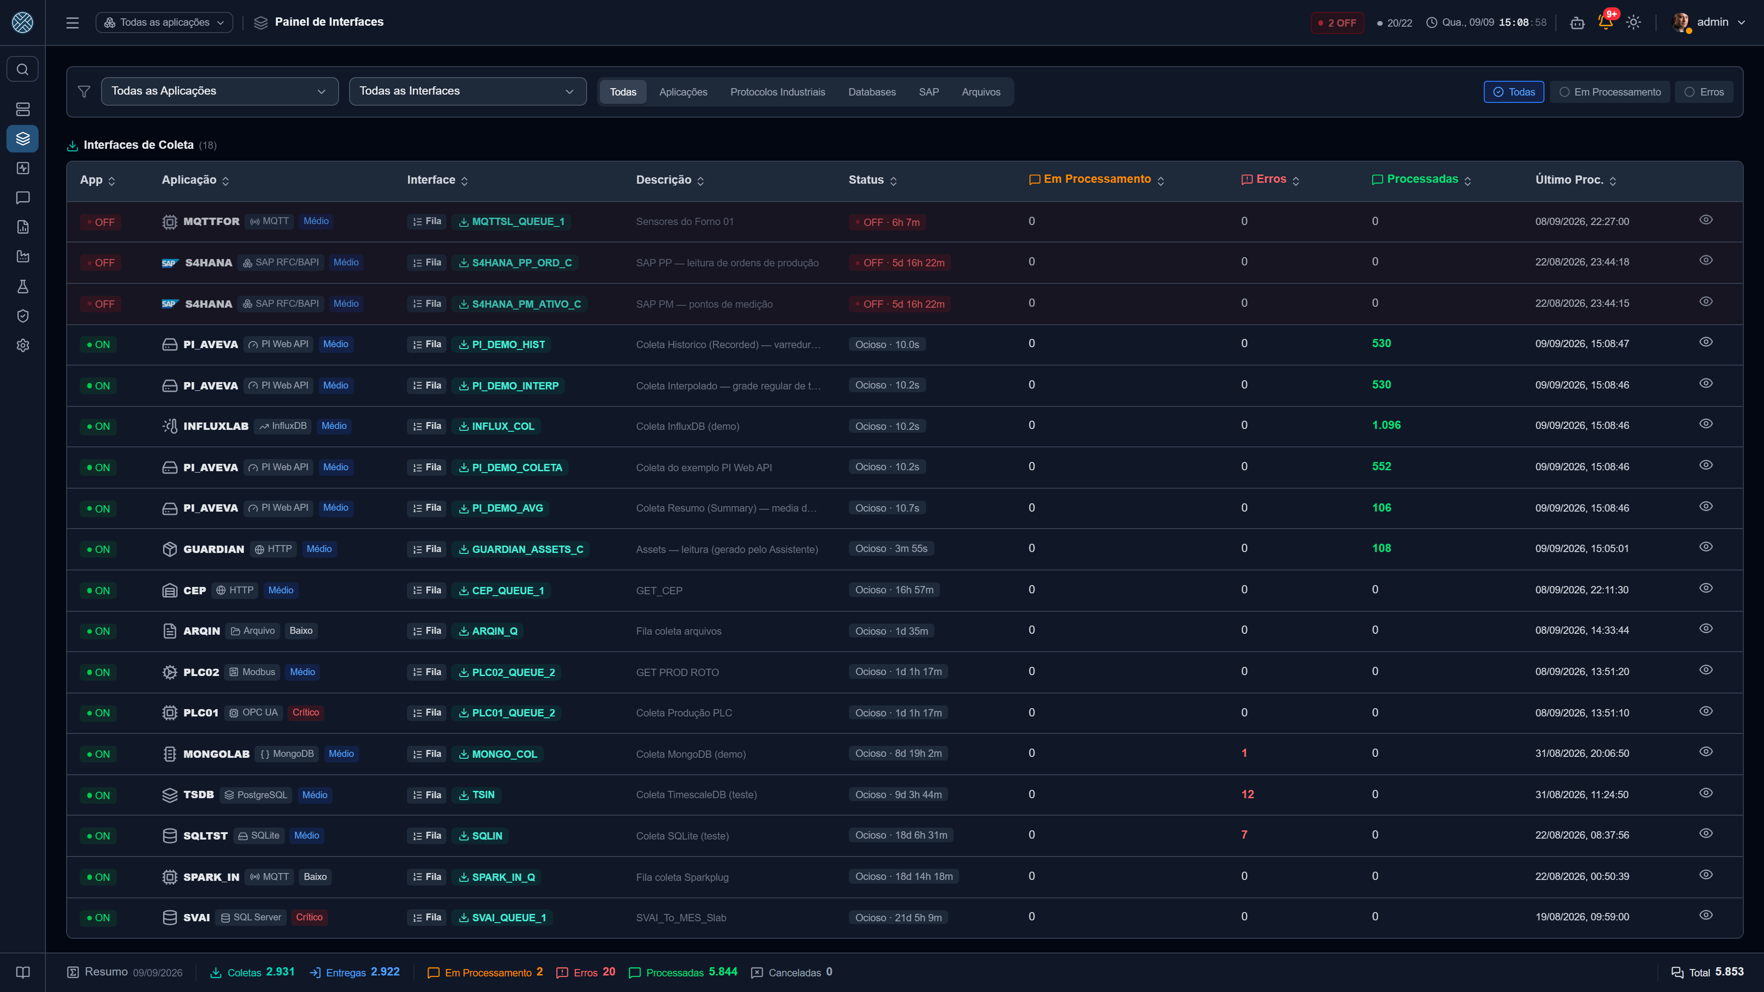Image resolution: width=1764 pixels, height=992 pixels.
Task: View details eye for PI_DEMO_HIST row
Action: (x=1706, y=342)
